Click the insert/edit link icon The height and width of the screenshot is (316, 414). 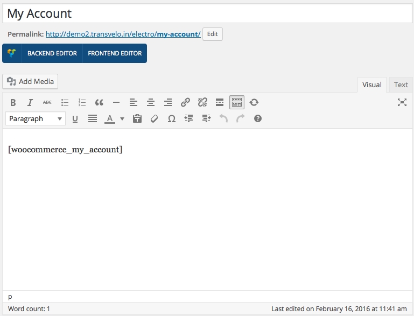pos(185,102)
